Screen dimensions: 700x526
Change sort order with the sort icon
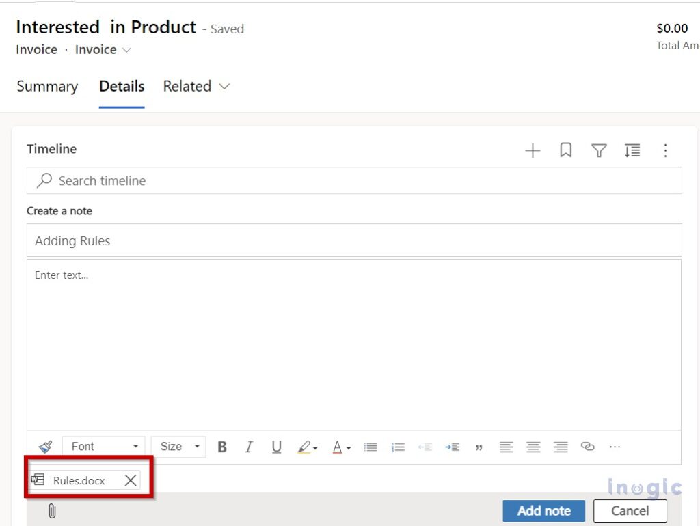coord(632,150)
